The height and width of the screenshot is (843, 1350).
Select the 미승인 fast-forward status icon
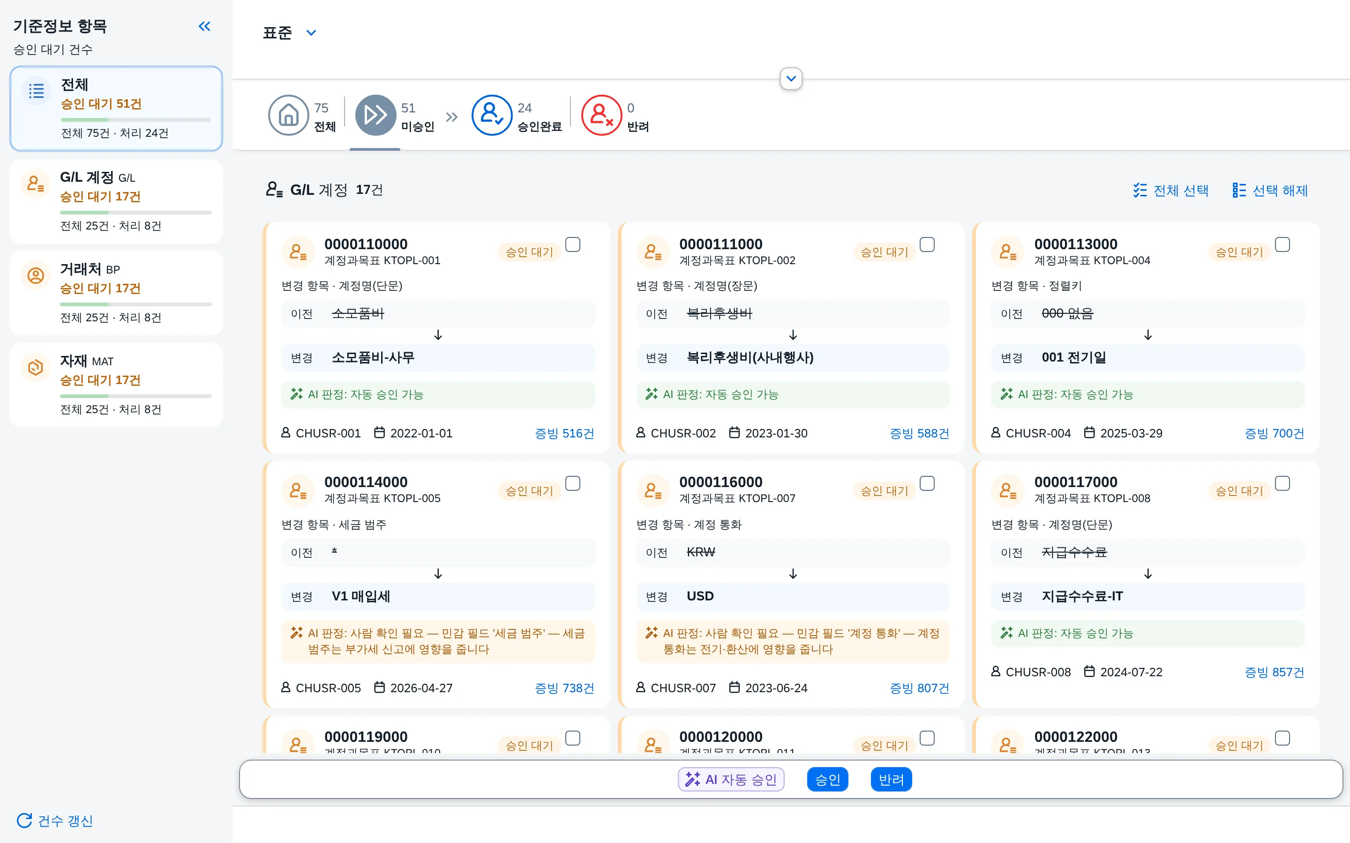coord(375,115)
